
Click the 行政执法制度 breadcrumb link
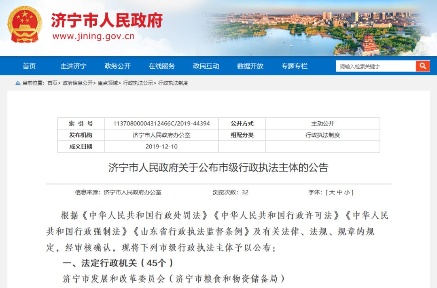(173, 83)
